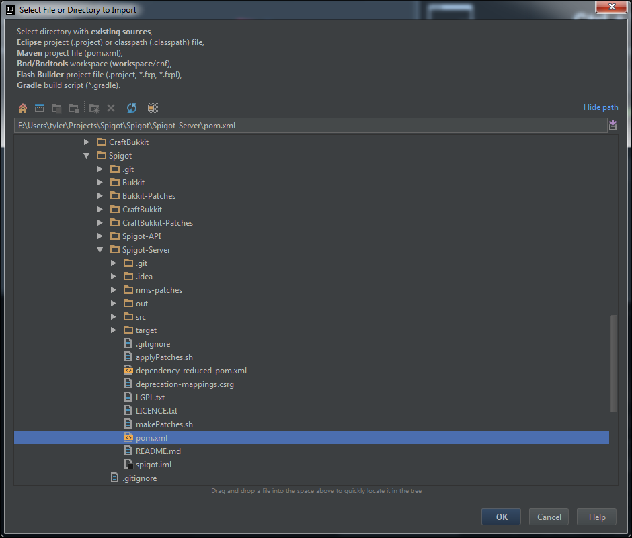Expand the Bukkit-Patches folder
This screenshot has height=538, width=632.
(100, 196)
